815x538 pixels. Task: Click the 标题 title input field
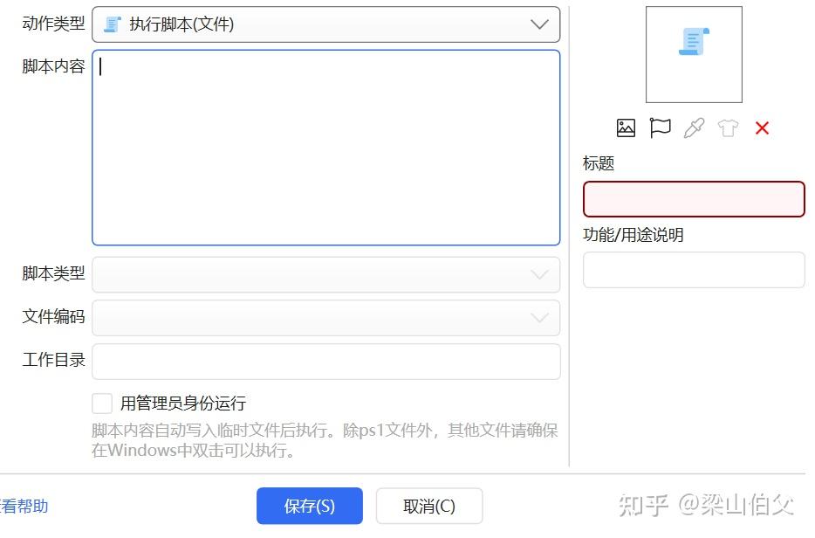click(x=694, y=199)
